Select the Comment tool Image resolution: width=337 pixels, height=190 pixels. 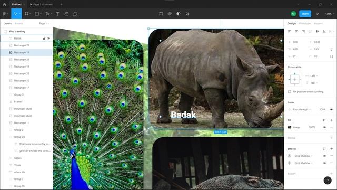[x=75, y=14]
